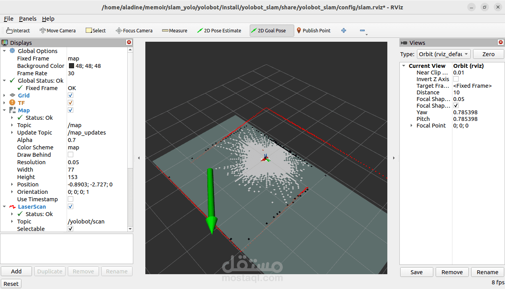
Task: Choose the Select tool
Action: 95,30
